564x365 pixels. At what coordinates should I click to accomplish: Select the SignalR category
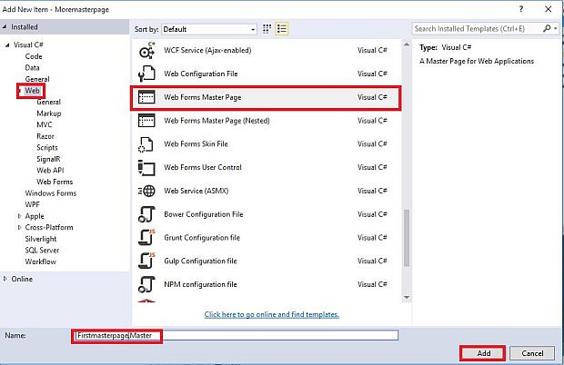[x=48, y=159]
